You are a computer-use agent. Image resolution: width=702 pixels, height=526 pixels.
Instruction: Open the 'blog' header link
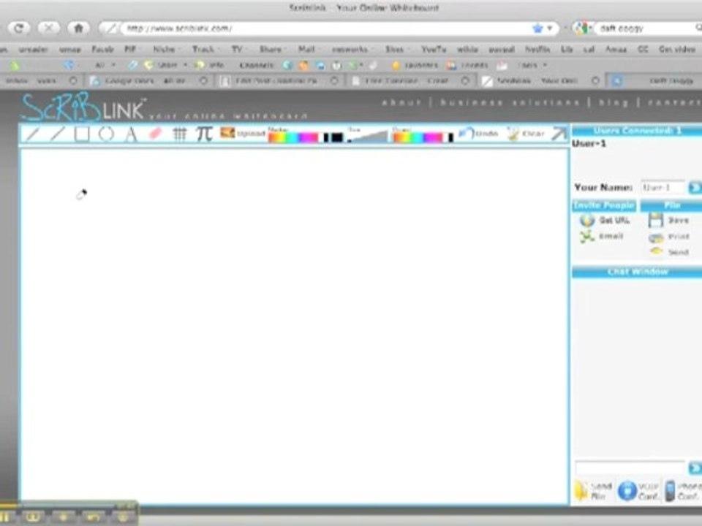[x=614, y=102]
